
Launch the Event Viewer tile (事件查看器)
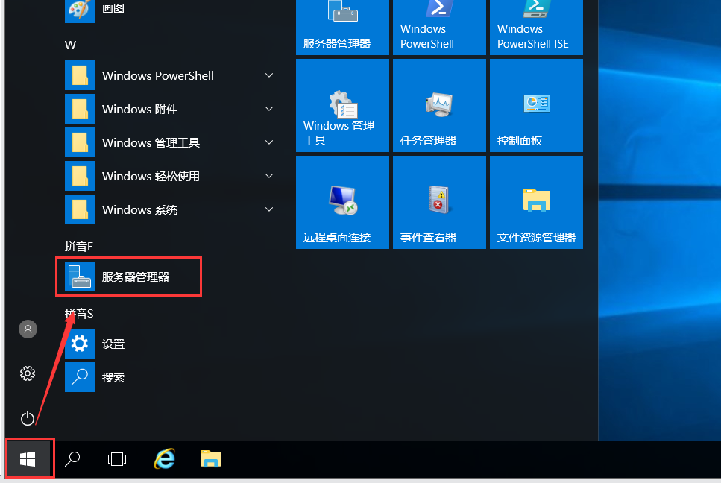439,202
